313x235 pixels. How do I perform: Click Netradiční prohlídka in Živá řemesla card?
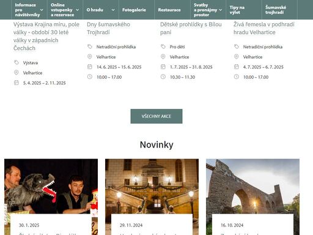[x=263, y=47]
